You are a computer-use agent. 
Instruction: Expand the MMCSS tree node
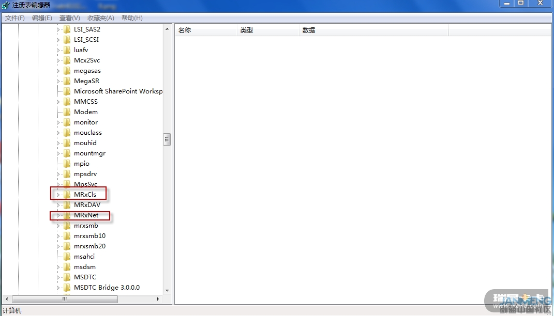(58, 102)
